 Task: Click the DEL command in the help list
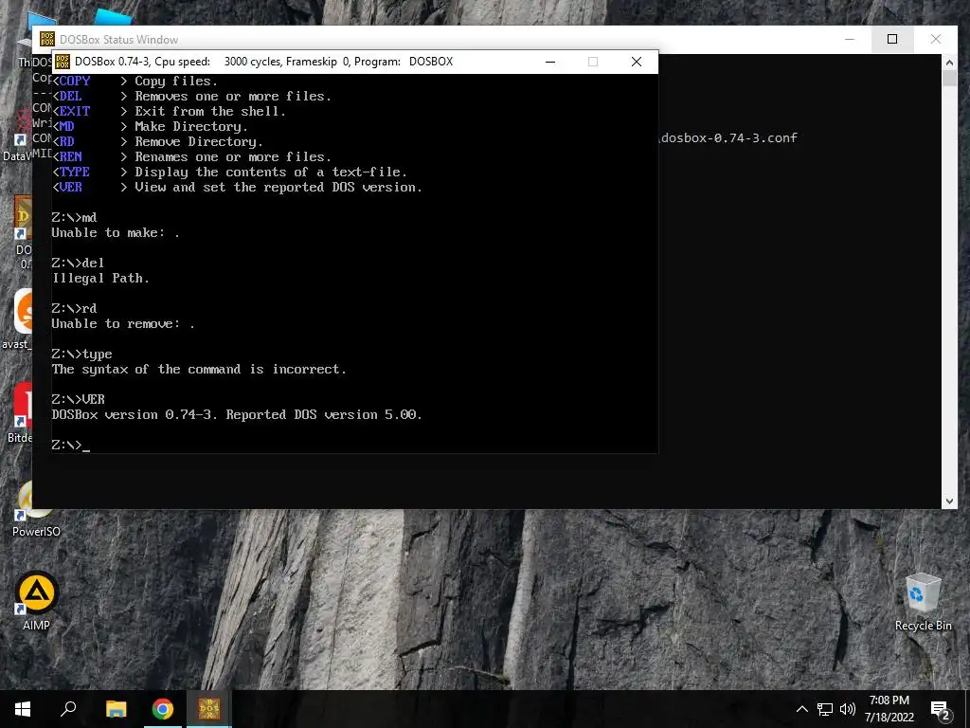[70, 96]
